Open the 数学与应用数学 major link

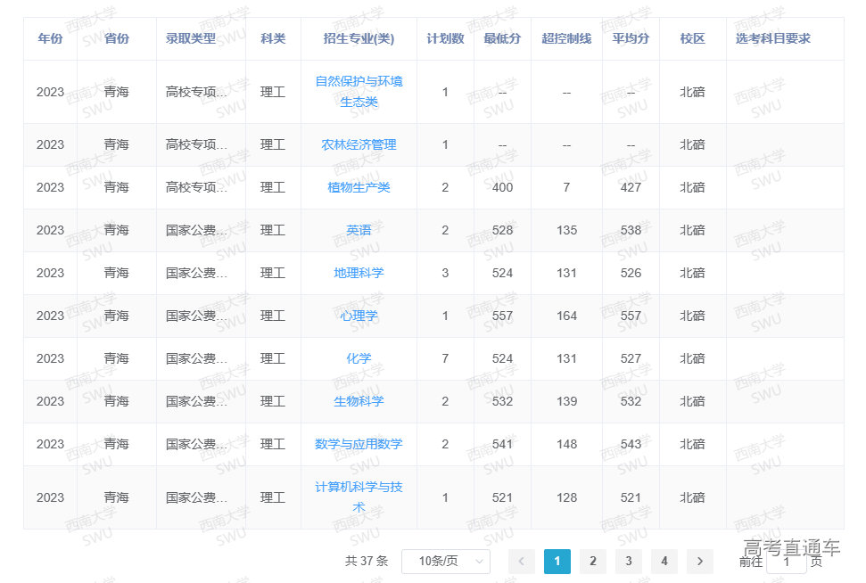coord(358,444)
